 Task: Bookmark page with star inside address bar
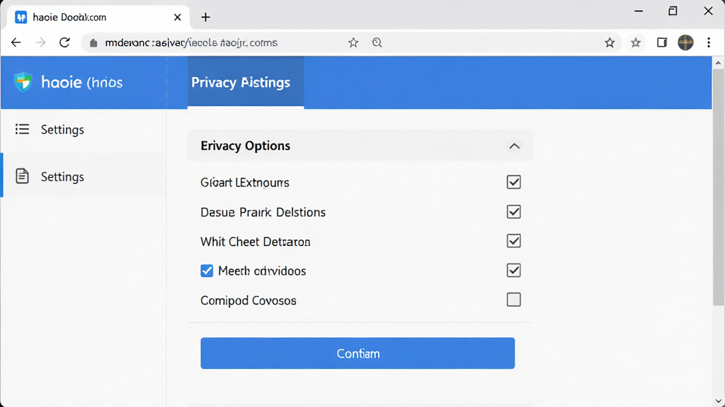(x=353, y=42)
